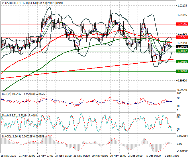Click the 18 Nov 2016 date label
The width and height of the screenshot is (188, 159).
point(8,156)
